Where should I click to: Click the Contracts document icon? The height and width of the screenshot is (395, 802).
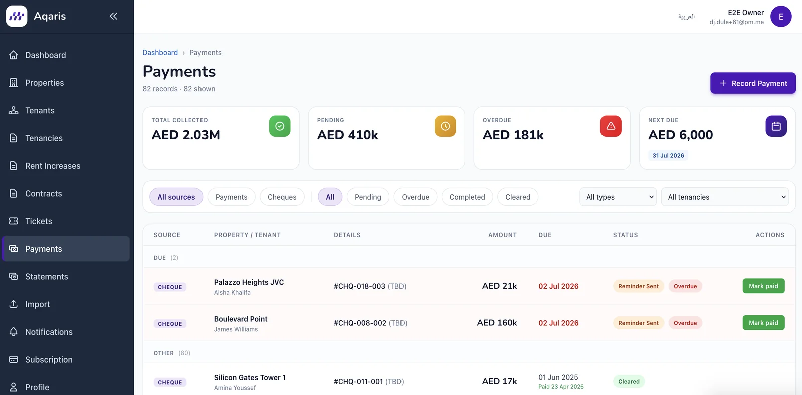[x=14, y=193]
